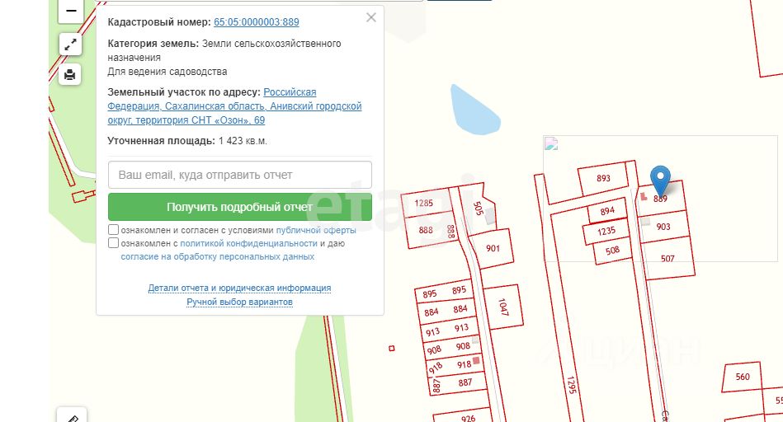This screenshot has height=422, width=783.
Task: Expand Детали отчета и юридическая информация
Action: 239,288
